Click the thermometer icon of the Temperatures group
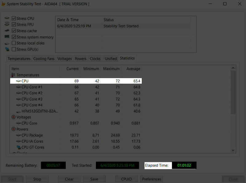The image size is (246, 183). tap(13, 75)
